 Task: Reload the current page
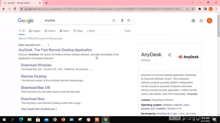(x=15, y=9)
